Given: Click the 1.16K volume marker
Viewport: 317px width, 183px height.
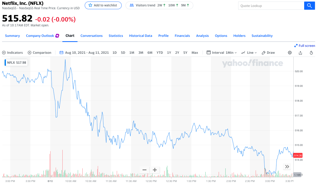Looking at the screenshot, I should tap(297, 175).
